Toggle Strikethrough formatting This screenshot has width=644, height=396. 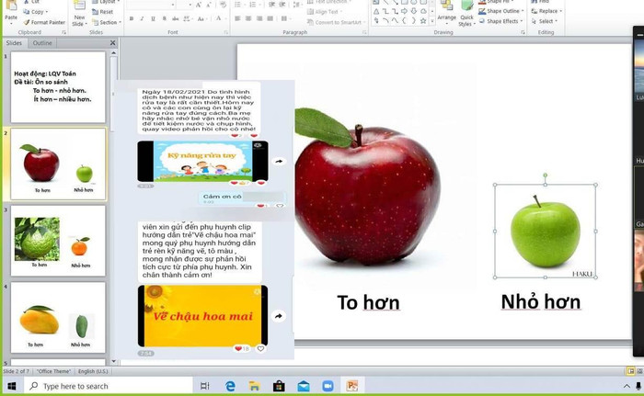(x=176, y=18)
